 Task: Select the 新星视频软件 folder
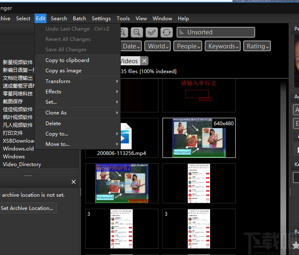click(18, 62)
